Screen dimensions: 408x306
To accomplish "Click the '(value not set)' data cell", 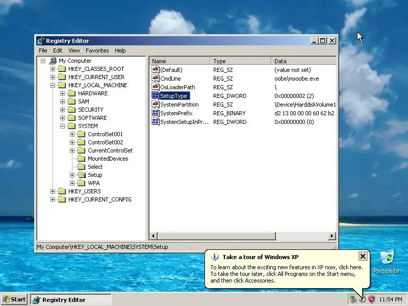I will pyautogui.click(x=292, y=70).
